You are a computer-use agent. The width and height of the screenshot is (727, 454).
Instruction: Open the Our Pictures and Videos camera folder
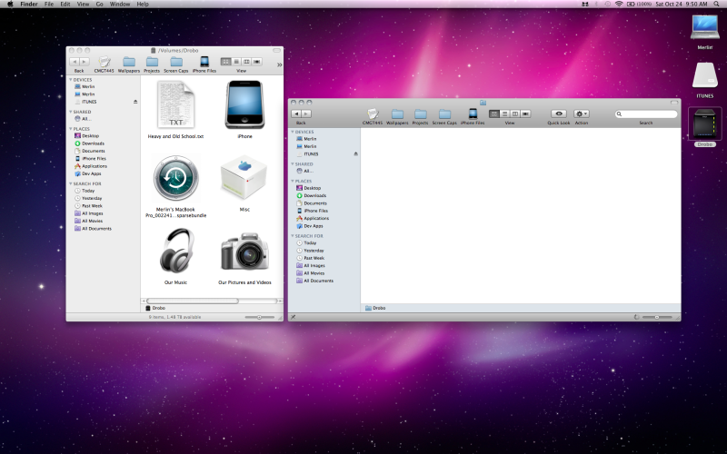[x=244, y=252]
